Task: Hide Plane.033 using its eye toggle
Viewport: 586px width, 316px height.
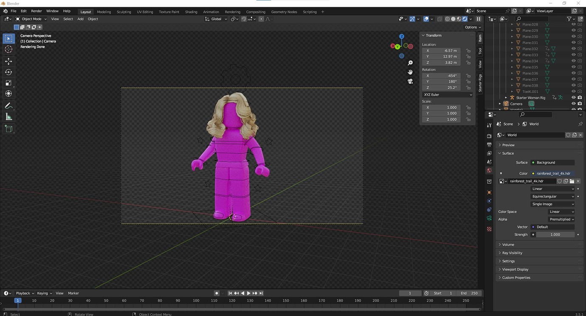Action: [x=573, y=55]
